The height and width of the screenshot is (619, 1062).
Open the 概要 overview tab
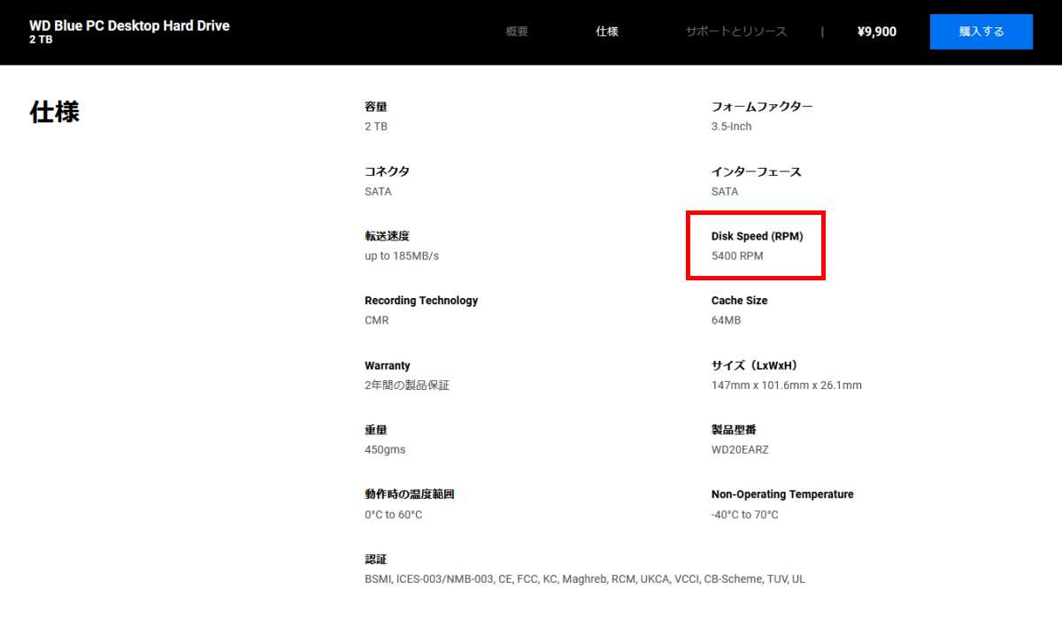[517, 32]
